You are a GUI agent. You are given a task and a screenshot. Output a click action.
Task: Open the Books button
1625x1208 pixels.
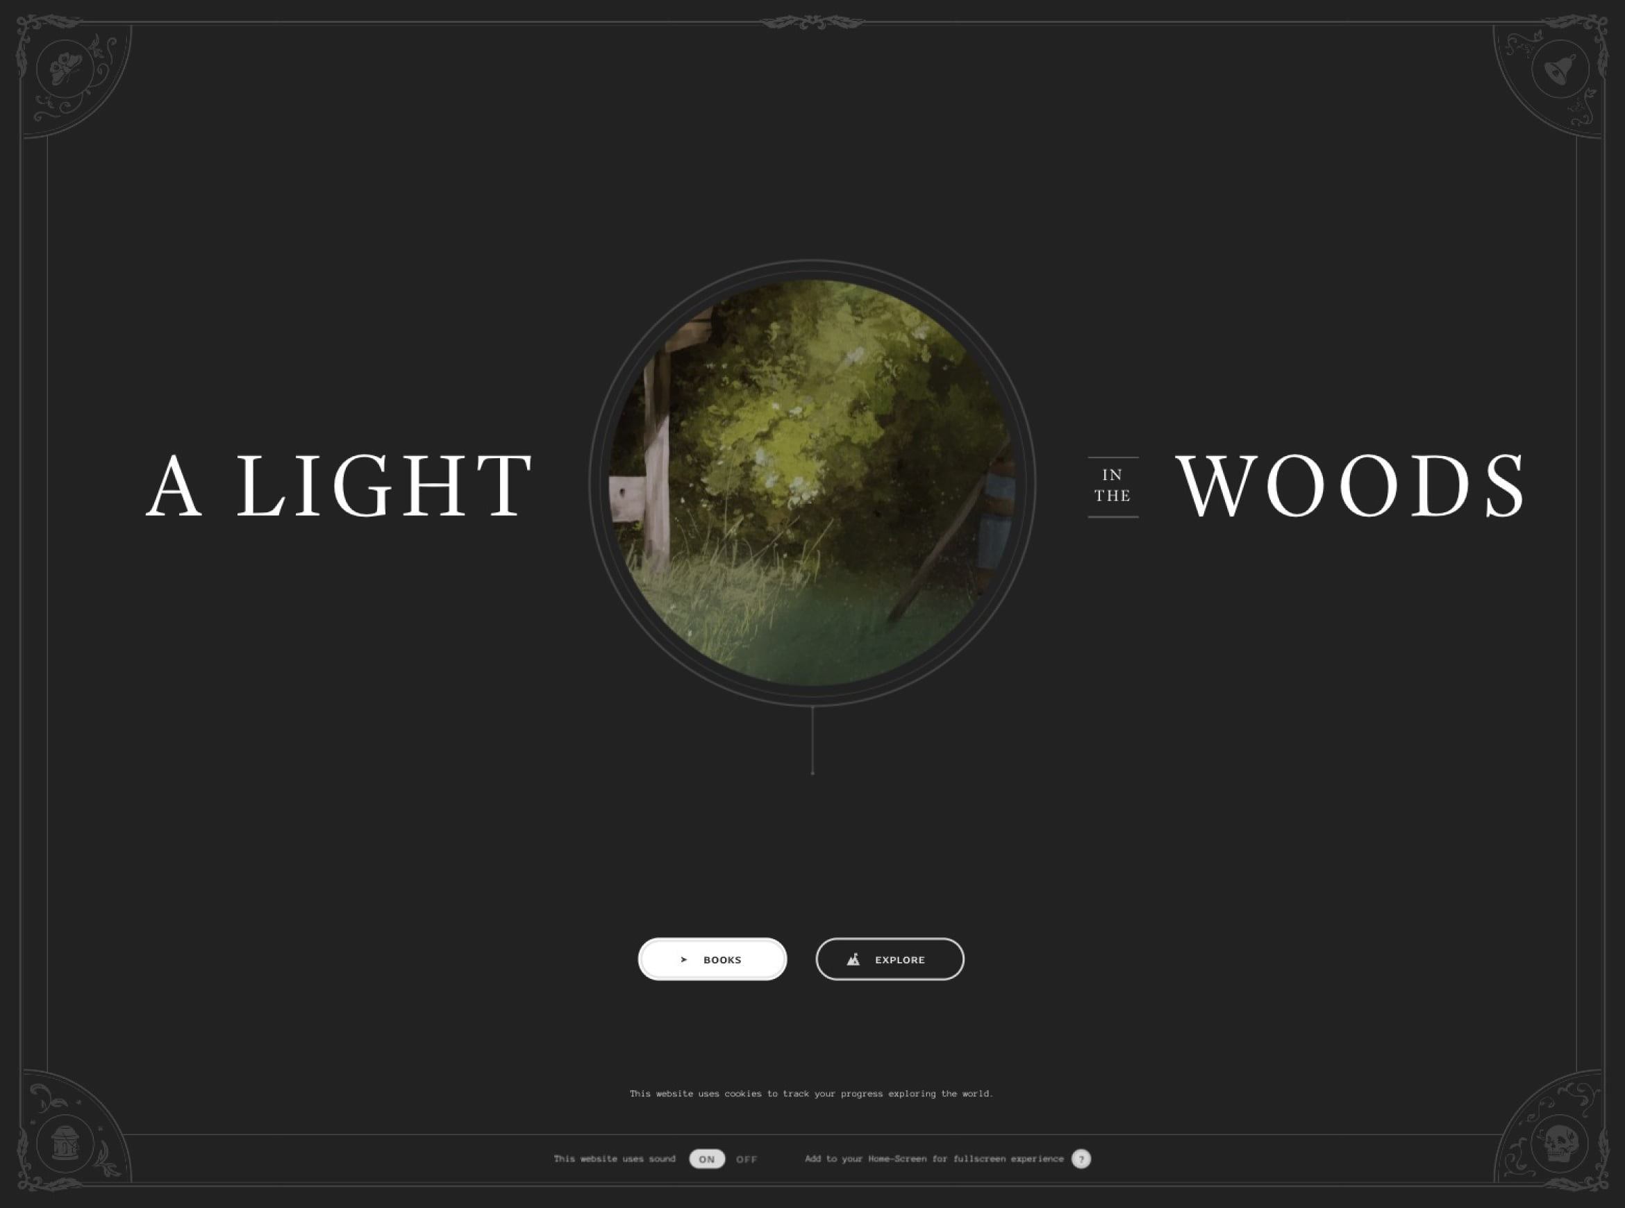[x=712, y=959]
